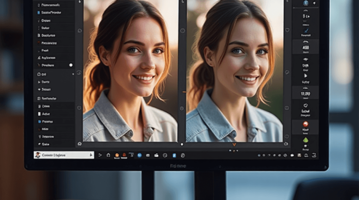Open the Dents entry in left sidebar

[46, 82]
